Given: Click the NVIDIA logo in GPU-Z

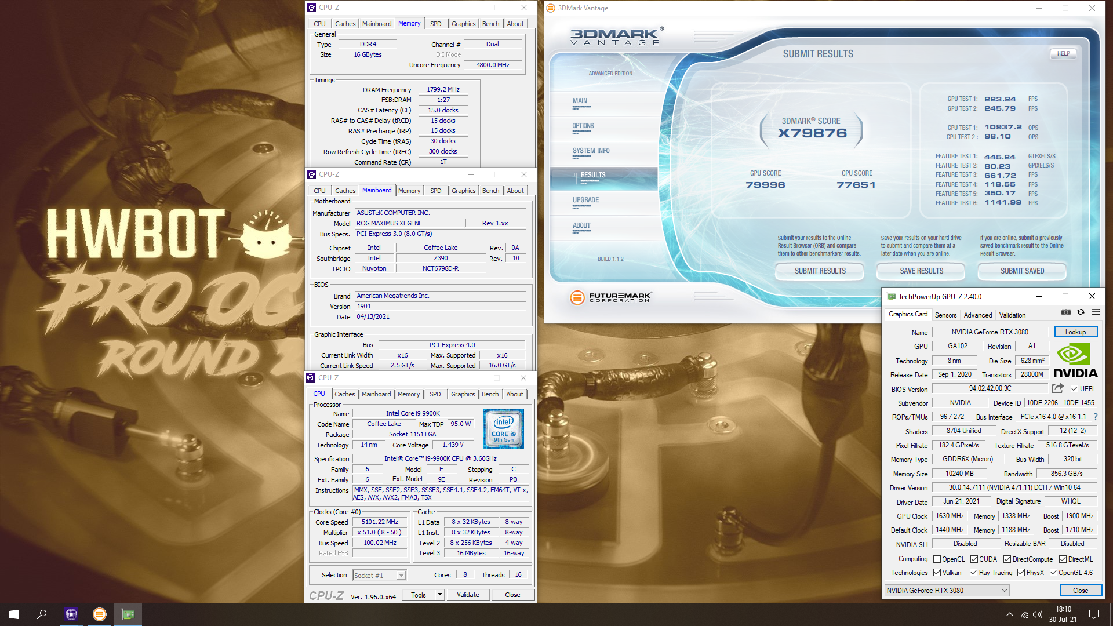Looking at the screenshot, I should (x=1075, y=361).
